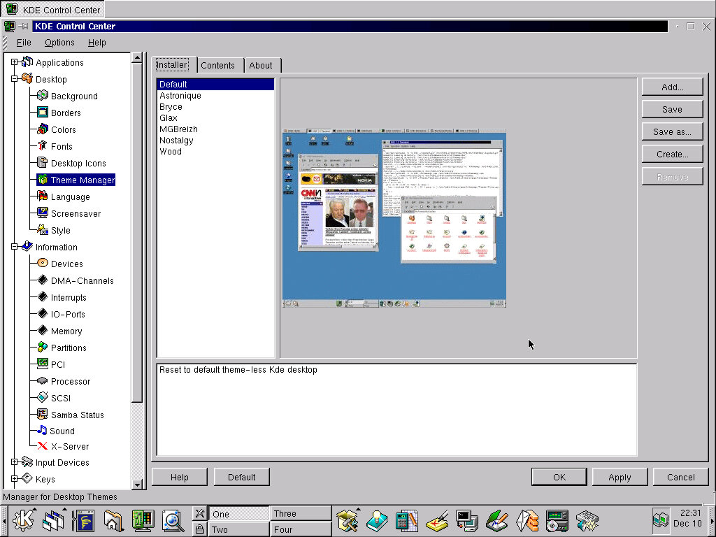Expand the Input Devices tree node
The height and width of the screenshot is (537, 716).
pyautogui.click(x=14, y=462)
